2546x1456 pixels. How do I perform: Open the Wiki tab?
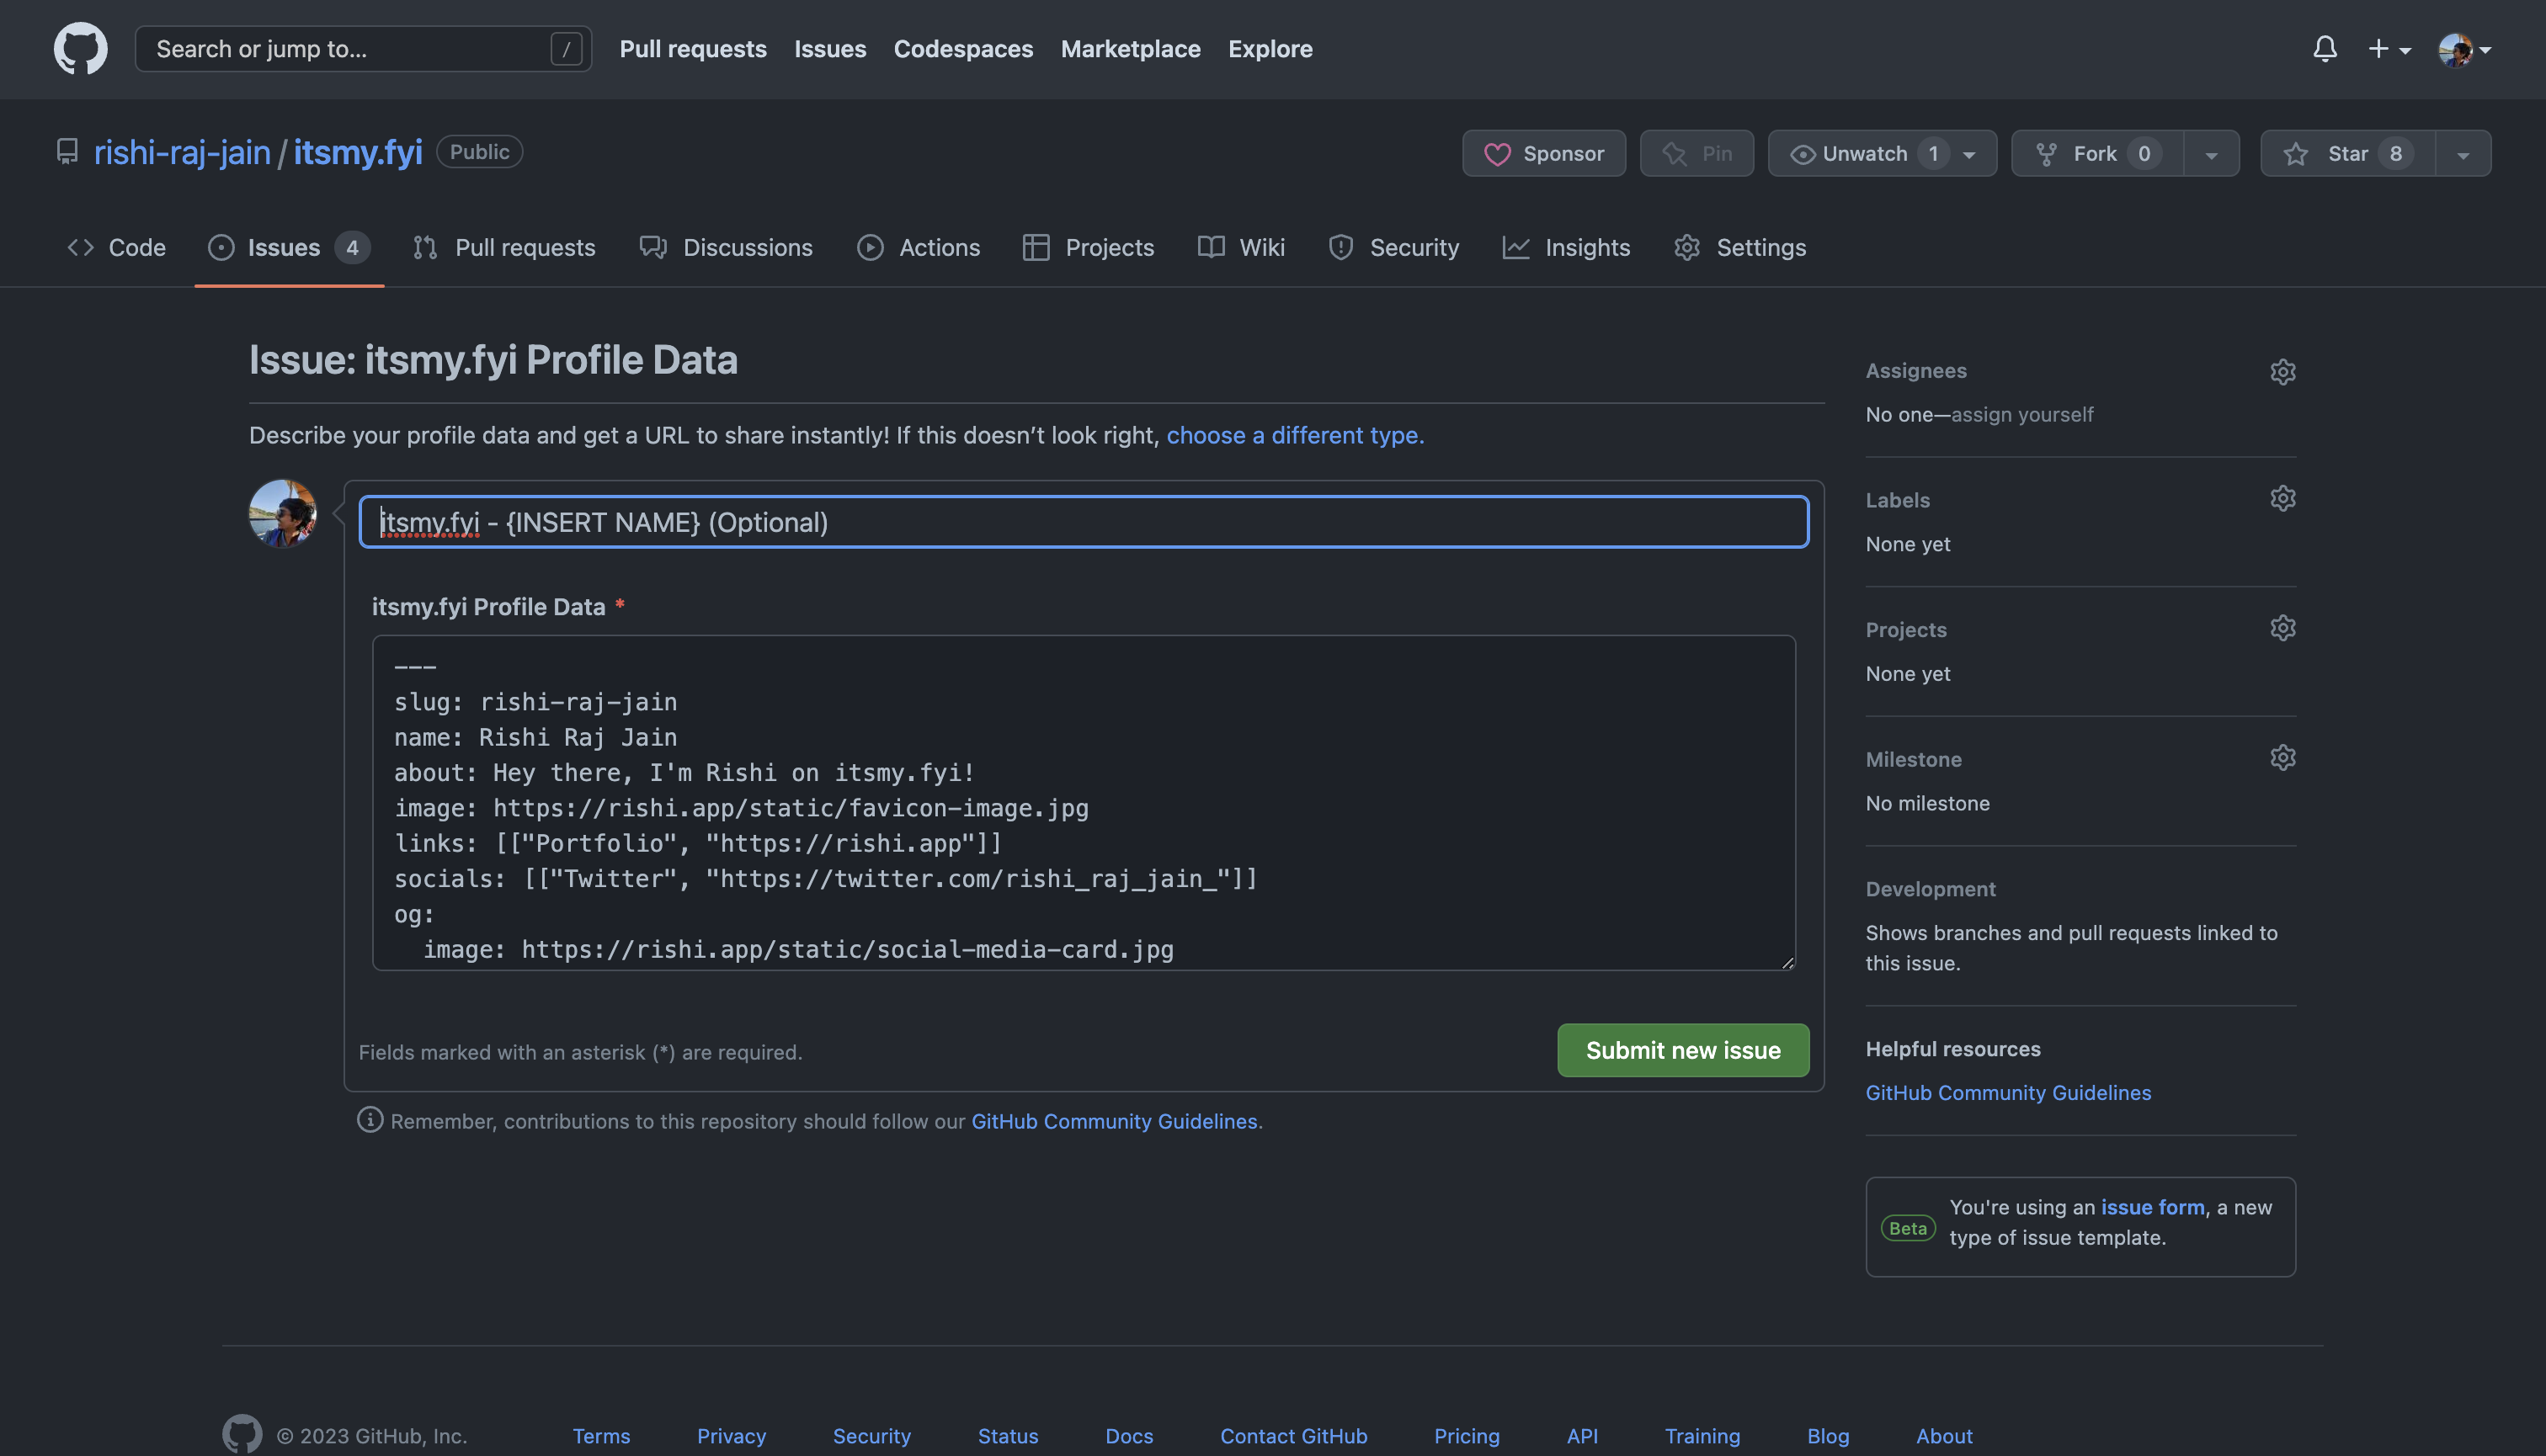coord(1242,247)
